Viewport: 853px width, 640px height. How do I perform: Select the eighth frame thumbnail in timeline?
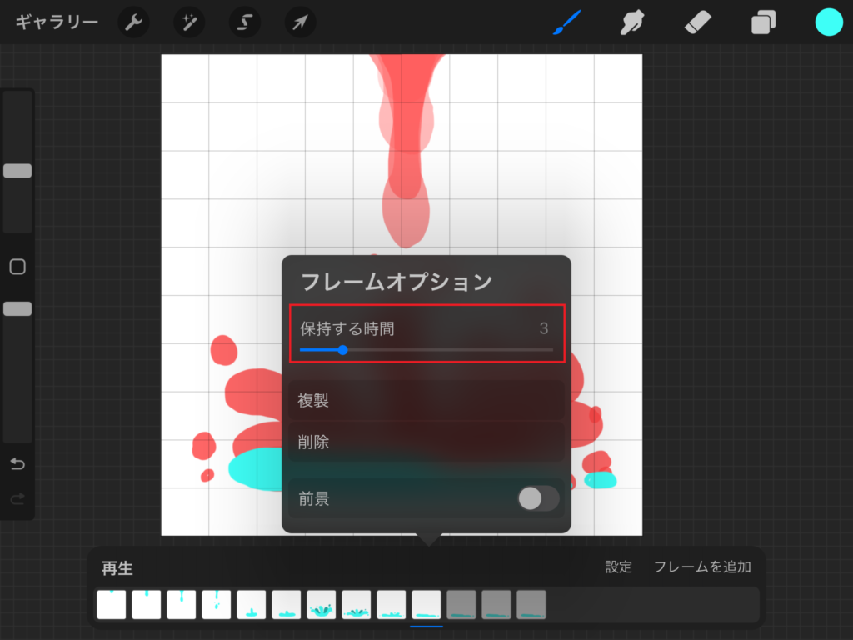click(357, 605)
